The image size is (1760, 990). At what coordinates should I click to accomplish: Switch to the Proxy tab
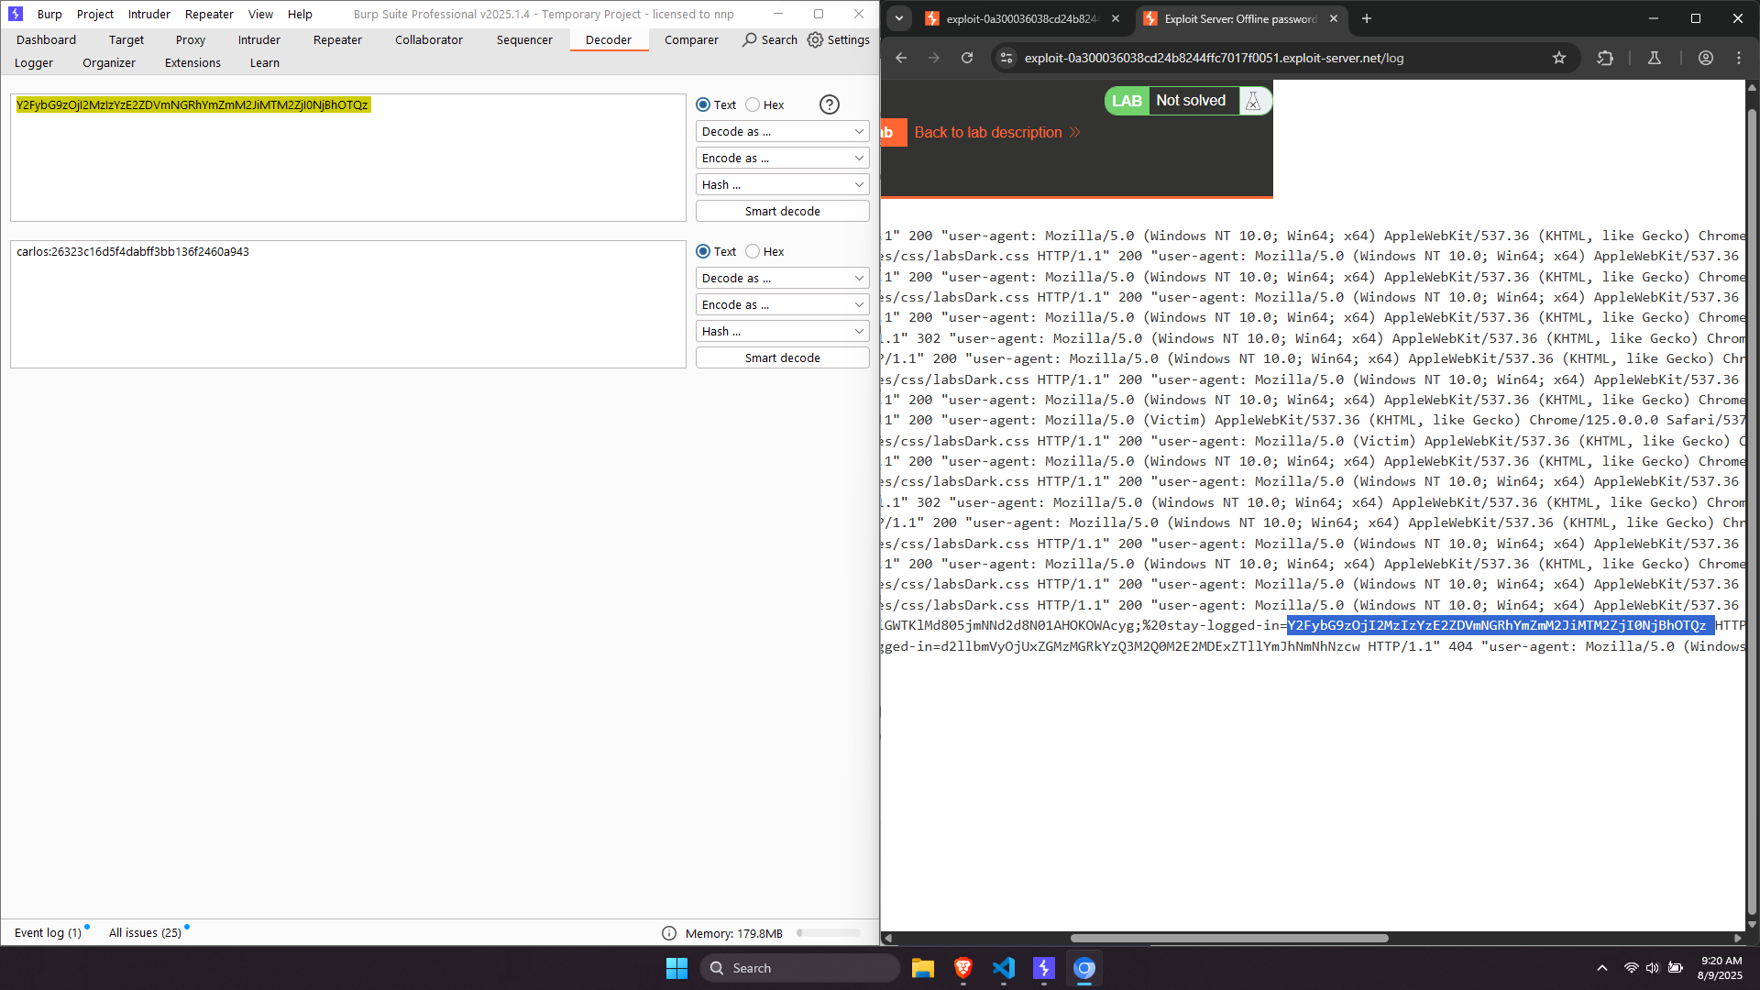(x=190, y=39)
